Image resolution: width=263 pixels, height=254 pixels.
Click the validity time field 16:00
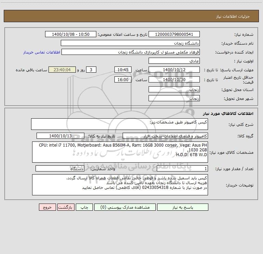coord(123,79)
